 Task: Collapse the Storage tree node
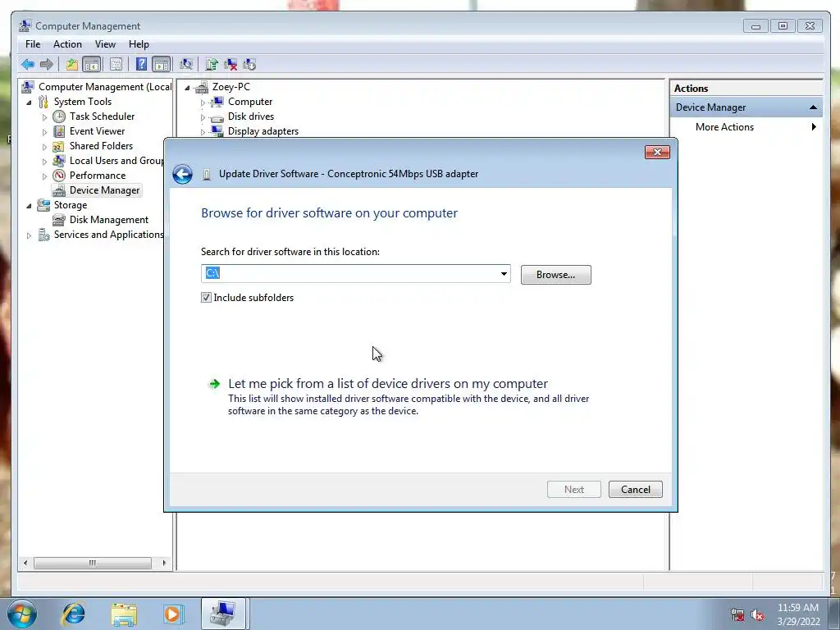29,206
